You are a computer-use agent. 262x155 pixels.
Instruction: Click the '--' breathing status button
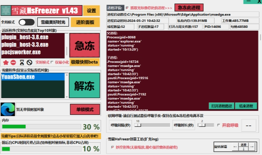(249, 125)
